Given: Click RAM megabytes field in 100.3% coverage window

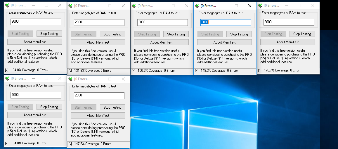Looking at the screenshot, I should (x=162, y=22).
